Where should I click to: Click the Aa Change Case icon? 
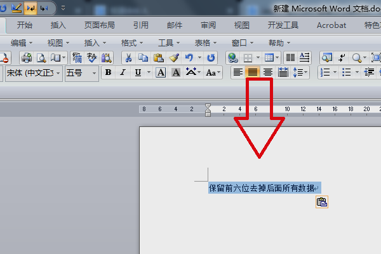[x=211, y=72]
